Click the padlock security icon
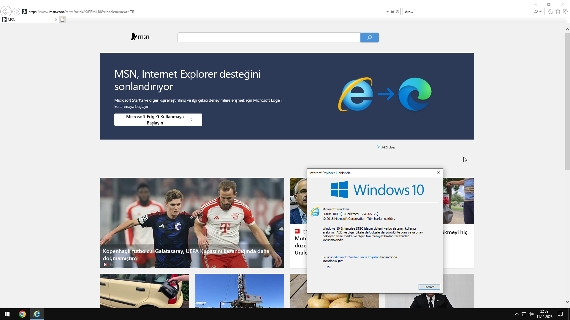Screen dimensions: 570x320 tap(392, 12)
